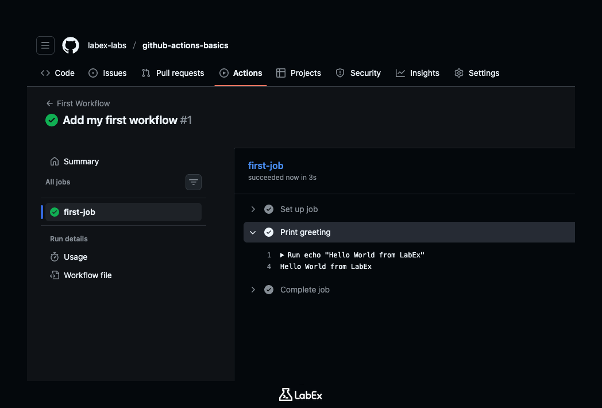Click log line number 1
Image resolution: width=602 pixels, height=408 pixels.
[269, 255]
